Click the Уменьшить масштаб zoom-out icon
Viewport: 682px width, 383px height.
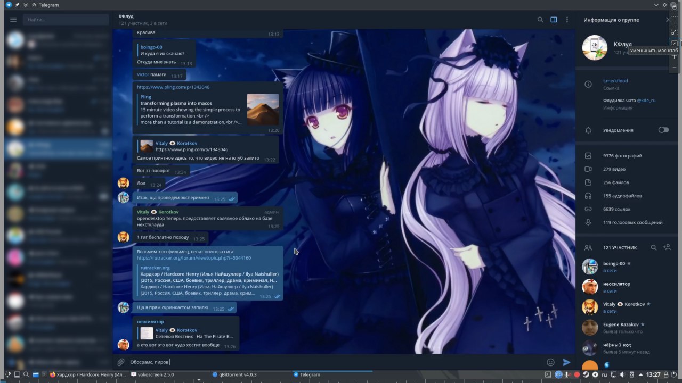674,44
